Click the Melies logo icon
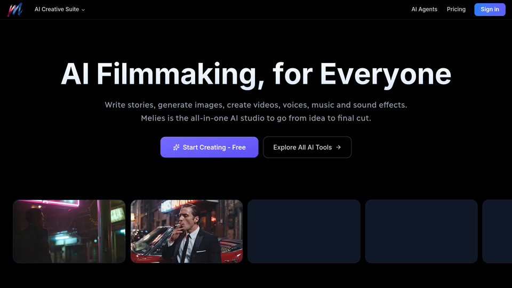 click(x=15, y=10)
